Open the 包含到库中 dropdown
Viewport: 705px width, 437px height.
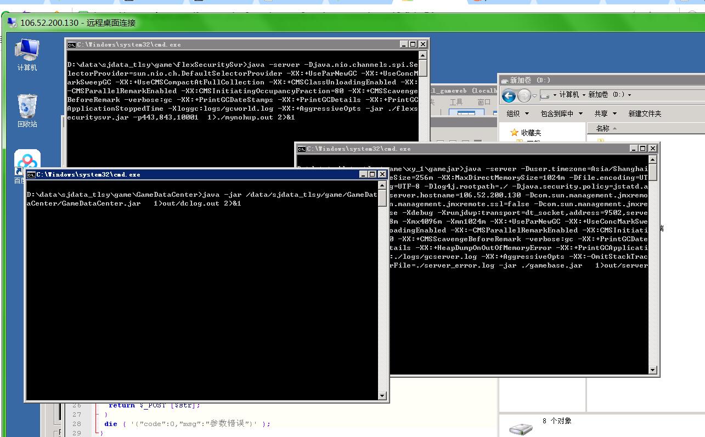[557, 113]
